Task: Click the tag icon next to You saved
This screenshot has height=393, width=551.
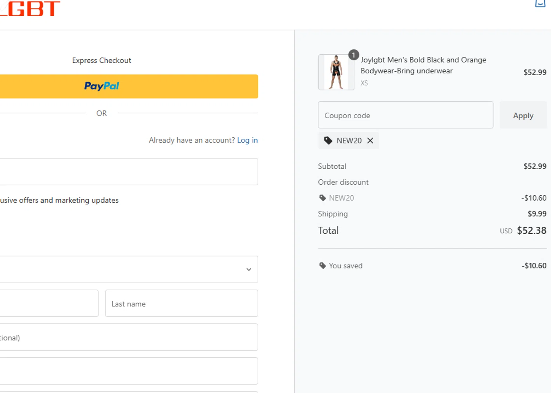Action: click(x=323, y=266)
